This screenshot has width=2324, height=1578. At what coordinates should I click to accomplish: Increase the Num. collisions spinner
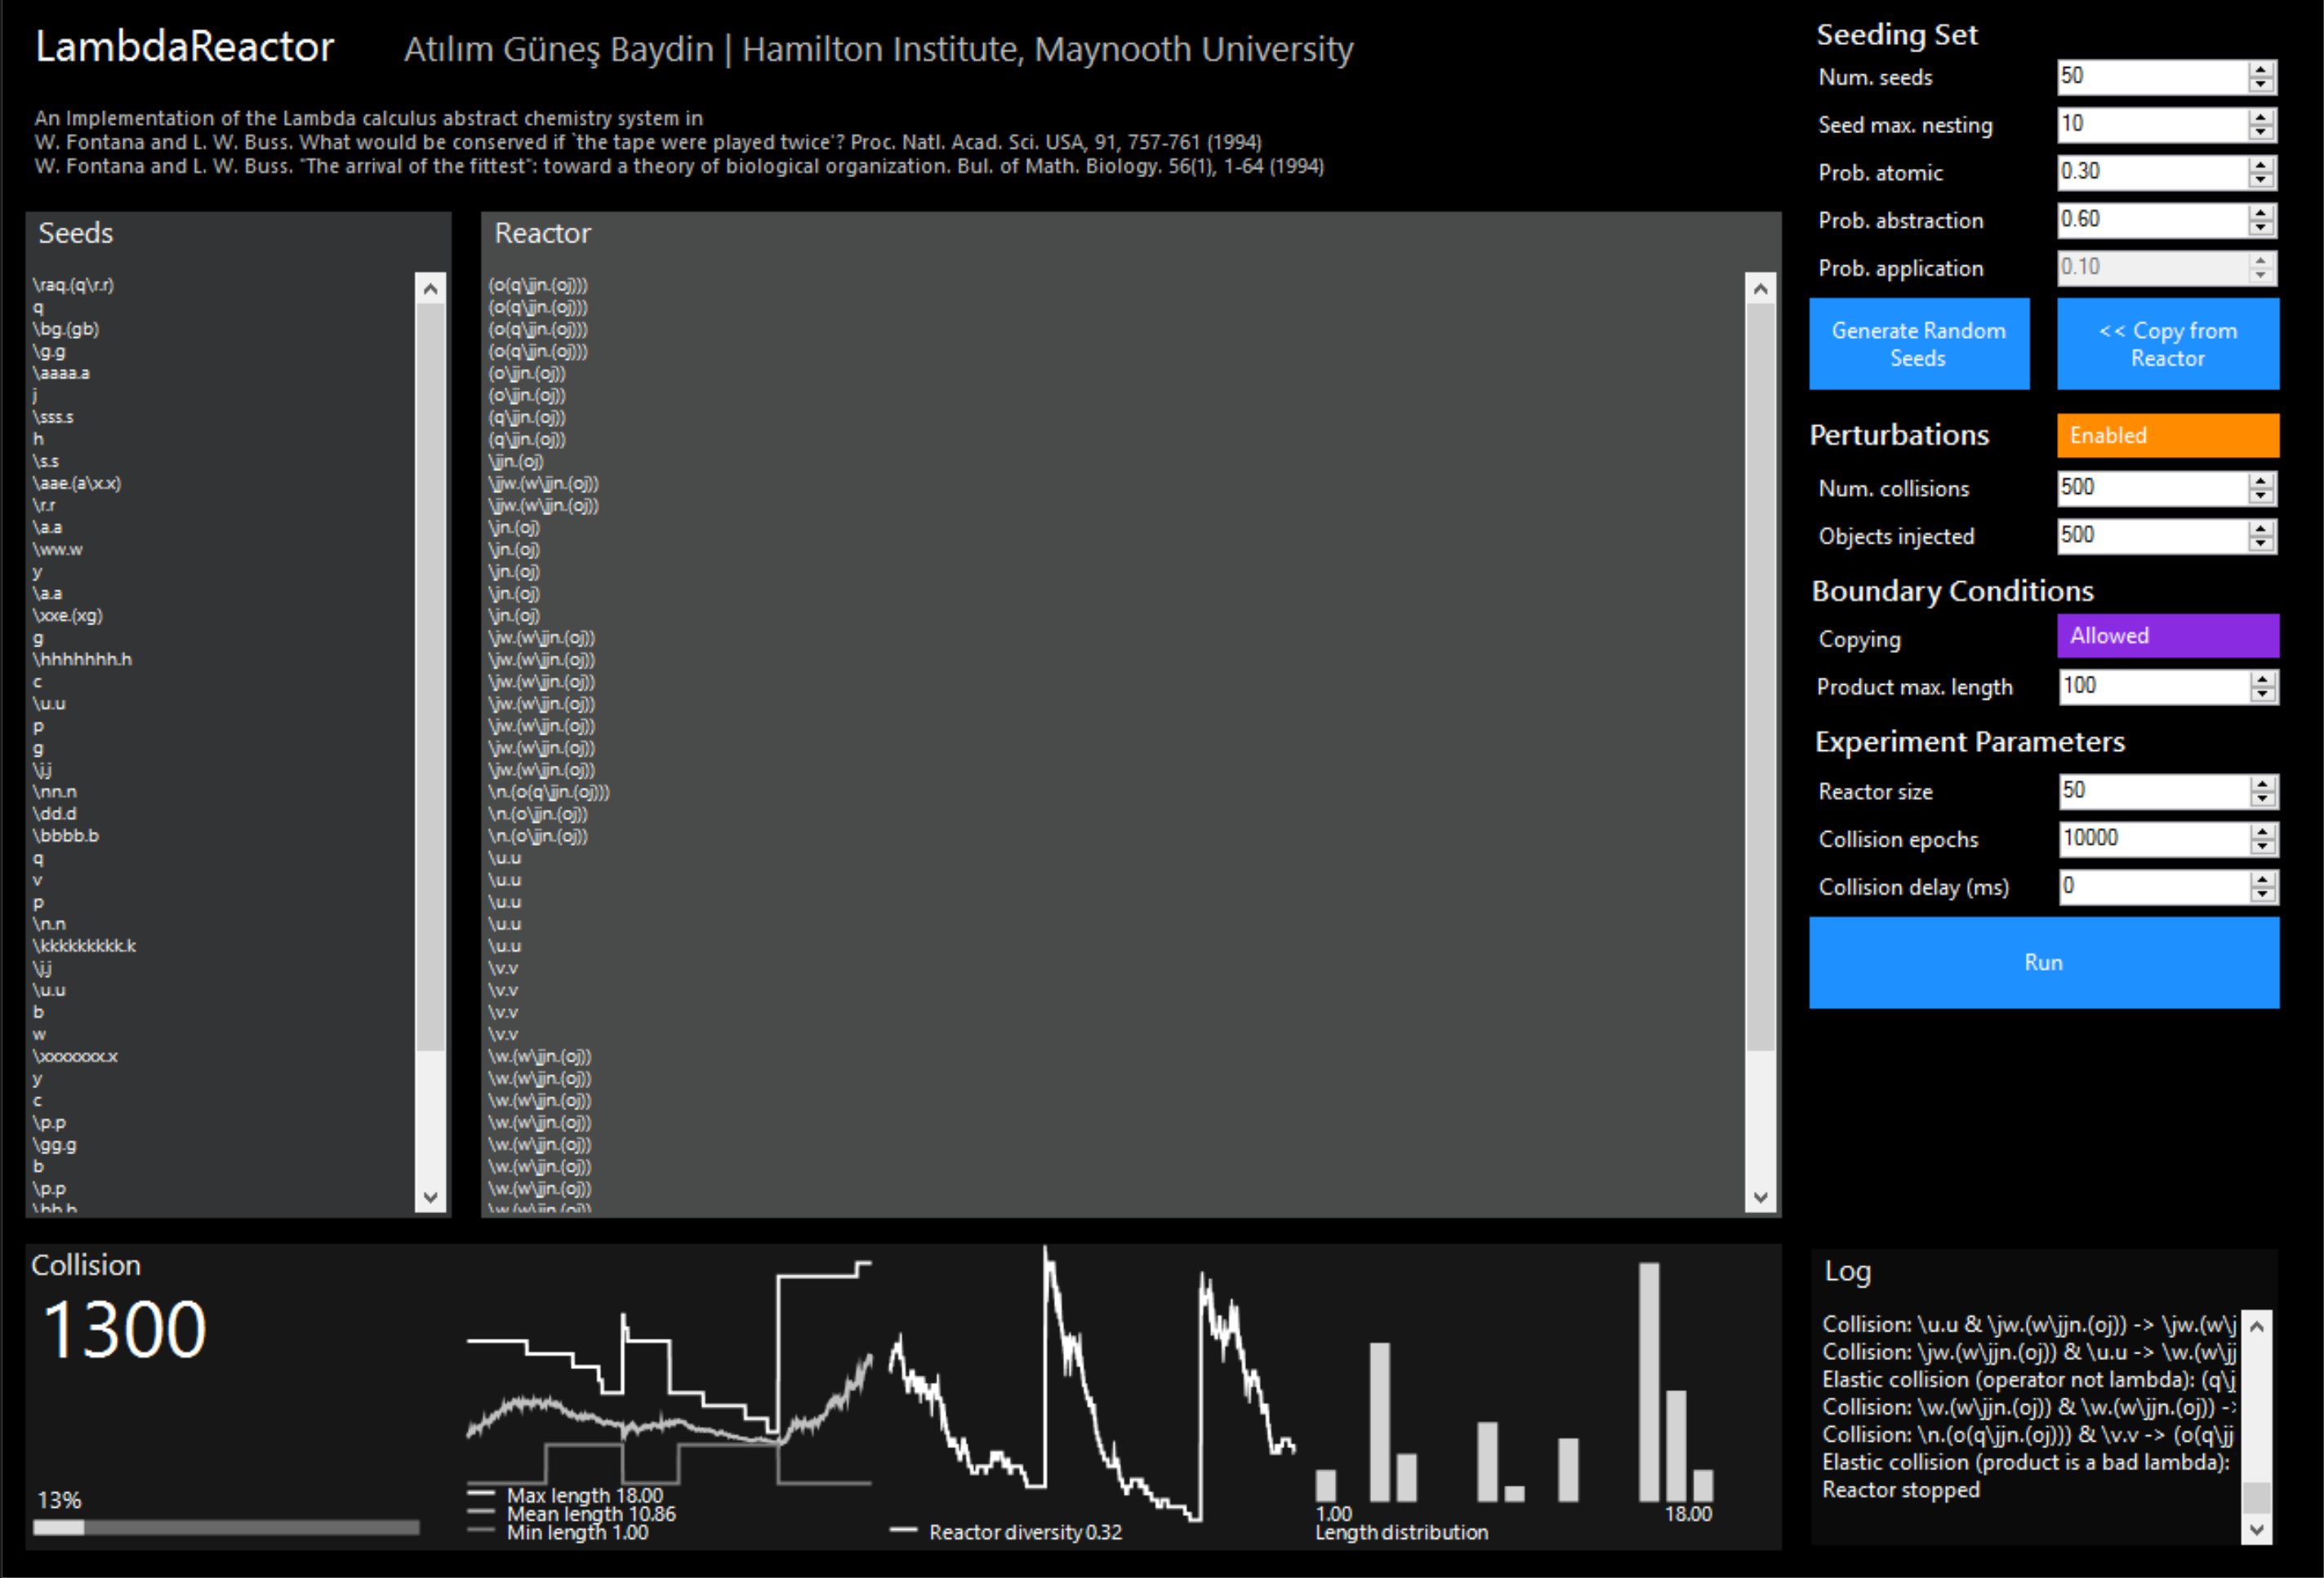2261,481
